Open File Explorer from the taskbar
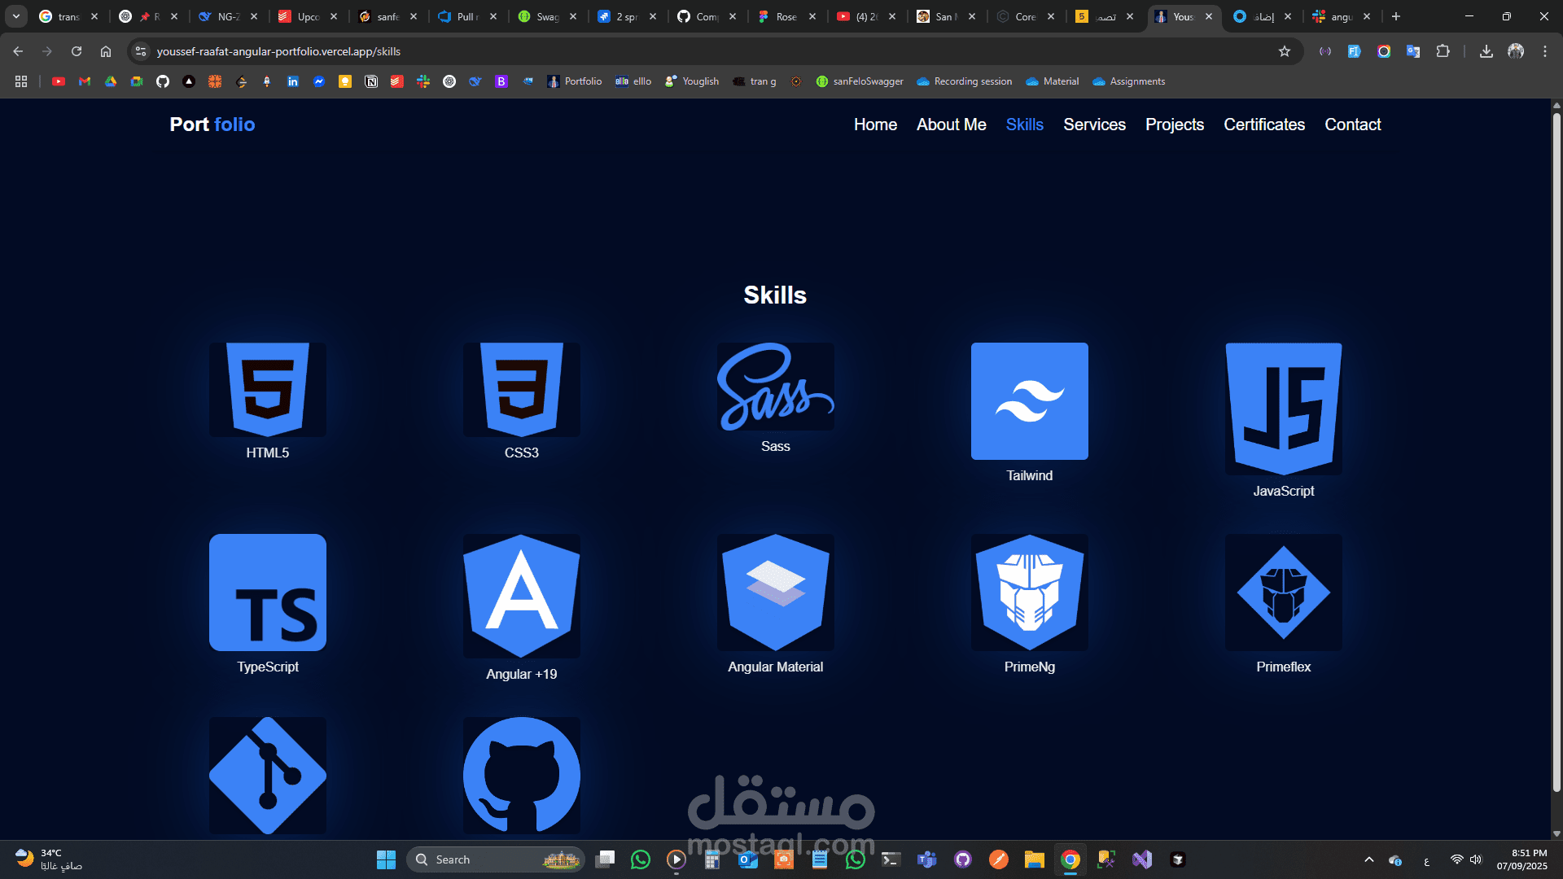1563x879 pixels. point(1035,859)
